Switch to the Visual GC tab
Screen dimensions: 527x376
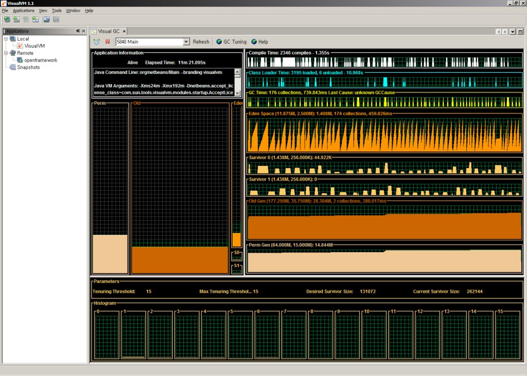click(109, 31)
